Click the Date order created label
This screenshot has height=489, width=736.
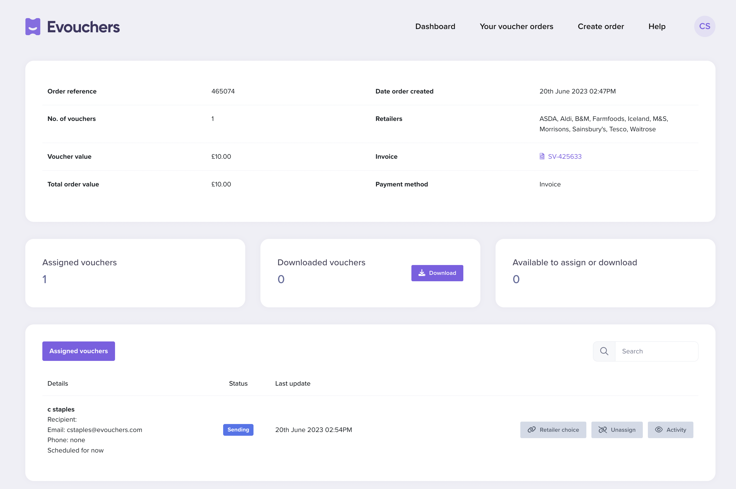pyautogui.click(x=404, y=91)
